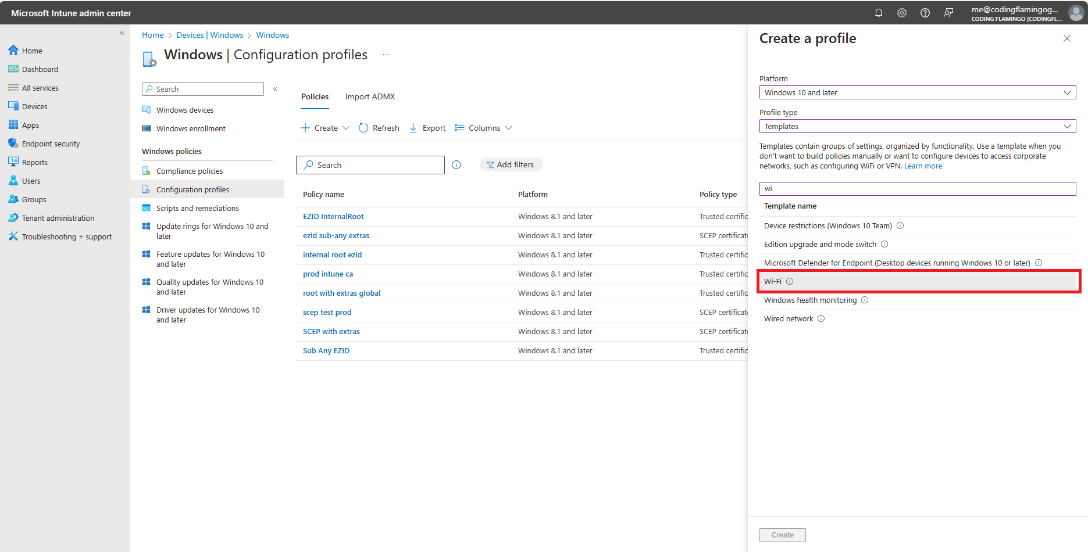1088x552 pixels.
Task: Click the Refresh button
Action: 379,128
